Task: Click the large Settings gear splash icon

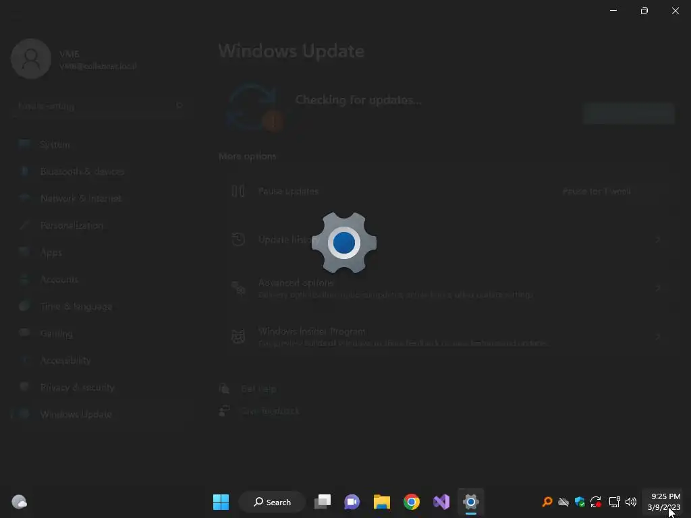Action: tap(343, 243)
